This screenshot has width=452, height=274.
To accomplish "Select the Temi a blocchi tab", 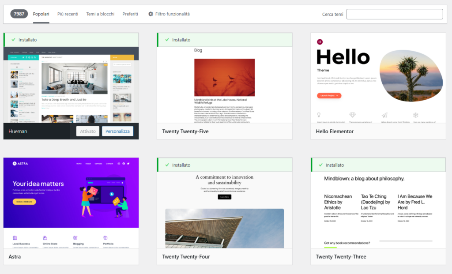I will 100,14.
